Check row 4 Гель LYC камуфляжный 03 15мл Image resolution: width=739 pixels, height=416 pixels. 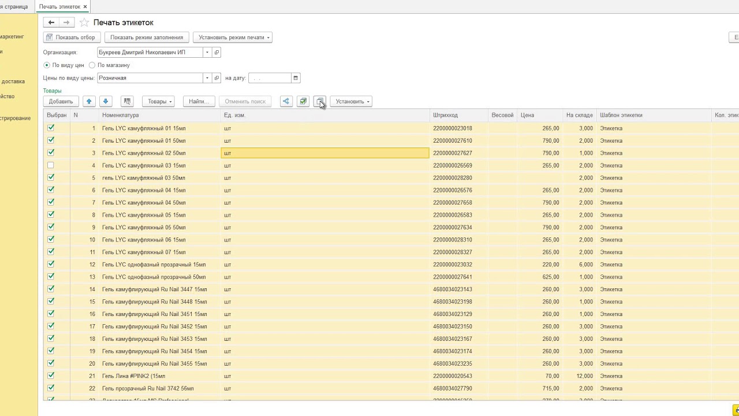click(51, 165)
